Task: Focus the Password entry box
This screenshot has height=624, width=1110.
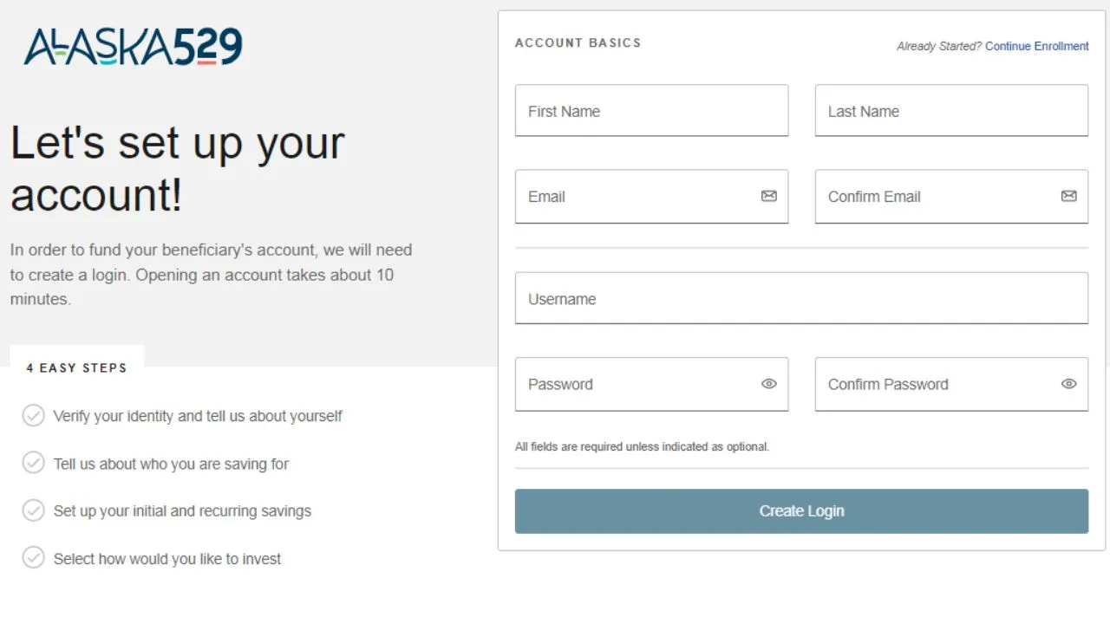Action: coord(651,384)
